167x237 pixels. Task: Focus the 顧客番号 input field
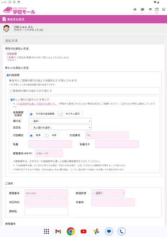coord(49,153)
